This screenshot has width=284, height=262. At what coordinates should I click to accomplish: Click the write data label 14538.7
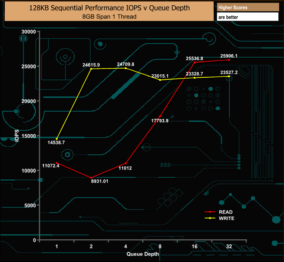point(56,142)
